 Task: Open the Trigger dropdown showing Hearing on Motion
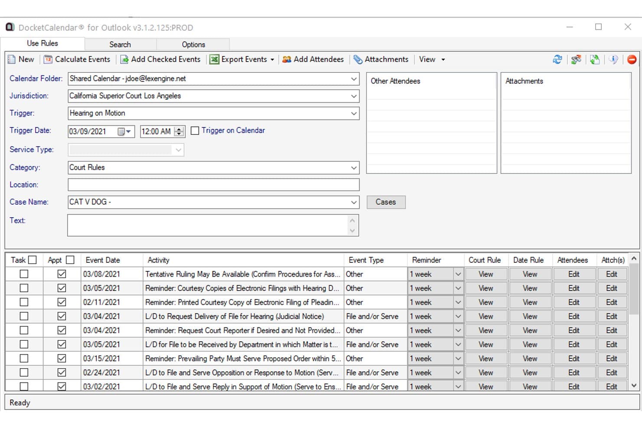[354, 114]
